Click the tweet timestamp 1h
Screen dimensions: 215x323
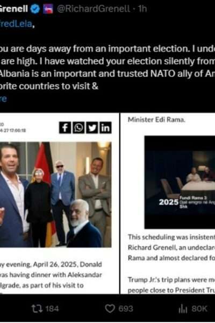(142, 9)
